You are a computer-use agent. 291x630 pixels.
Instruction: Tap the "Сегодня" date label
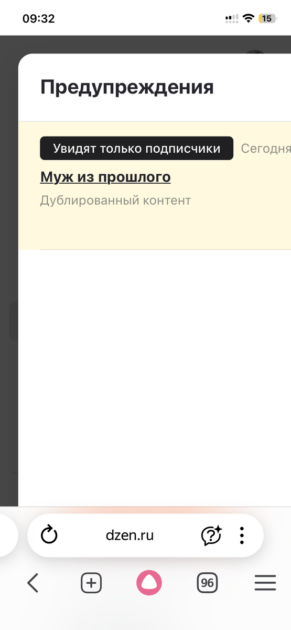(x=266, y=149)
